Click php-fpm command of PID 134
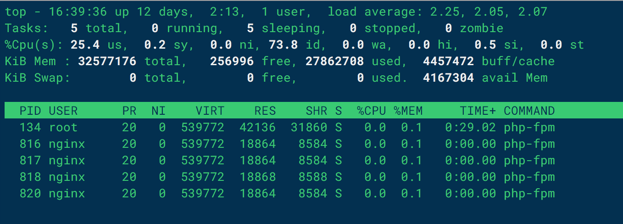This screenshot has width=623, height=224. [529, 127]
